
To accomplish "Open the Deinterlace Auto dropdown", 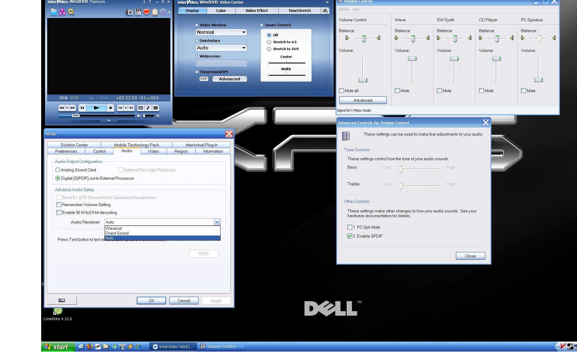I will pyautogui.click(x=221, y=48).
